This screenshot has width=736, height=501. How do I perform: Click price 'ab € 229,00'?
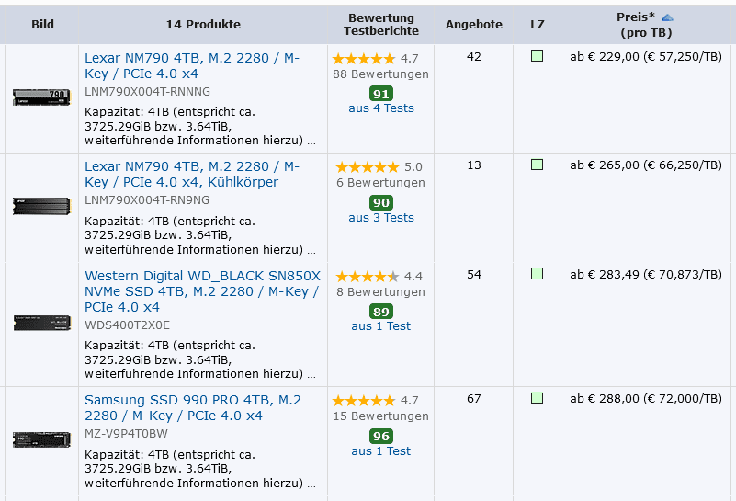coord(605,57)
